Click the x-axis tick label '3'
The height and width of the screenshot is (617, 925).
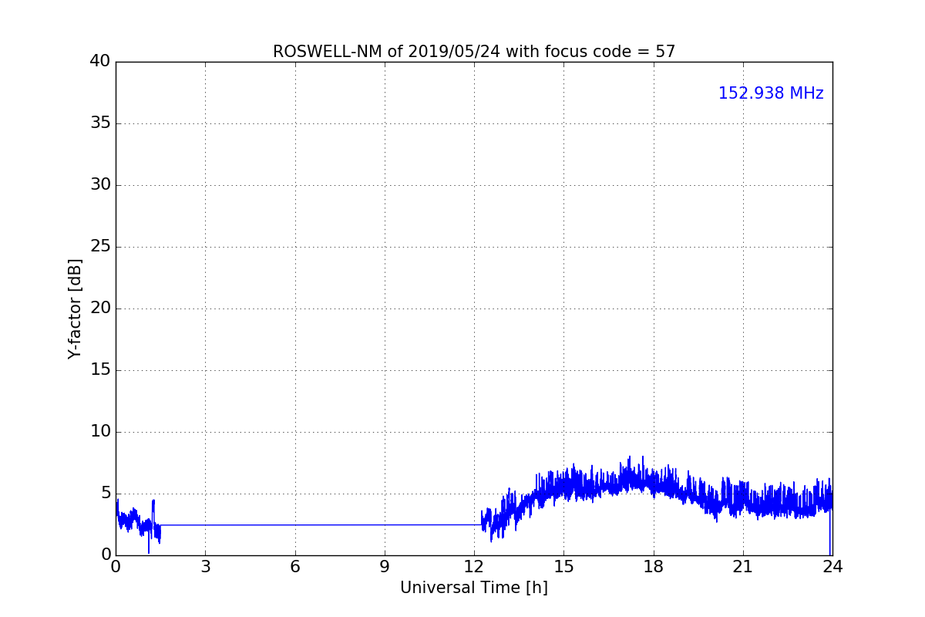205,567
